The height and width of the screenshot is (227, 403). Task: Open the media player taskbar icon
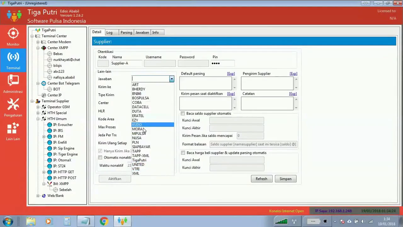pyautogui.click(x=48, y=221)
